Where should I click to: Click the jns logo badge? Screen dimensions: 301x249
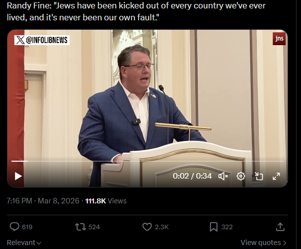point(279,39)
